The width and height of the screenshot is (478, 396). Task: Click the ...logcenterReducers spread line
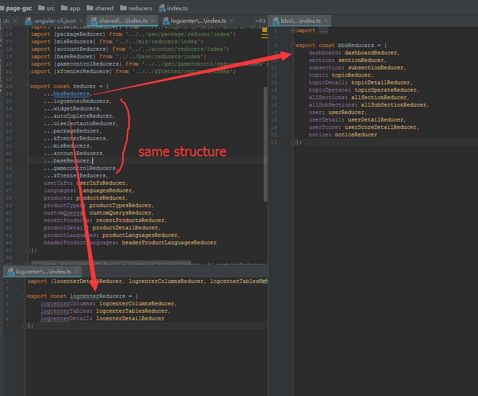point(78,101)
